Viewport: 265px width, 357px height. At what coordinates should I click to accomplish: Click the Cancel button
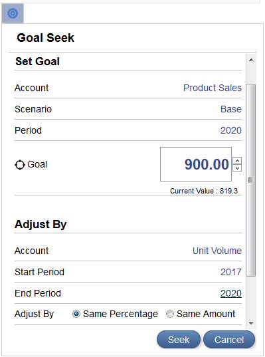229,340
